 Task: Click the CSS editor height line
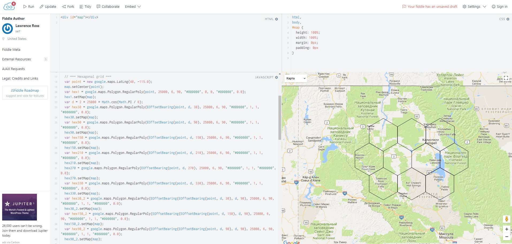point(308,32)
